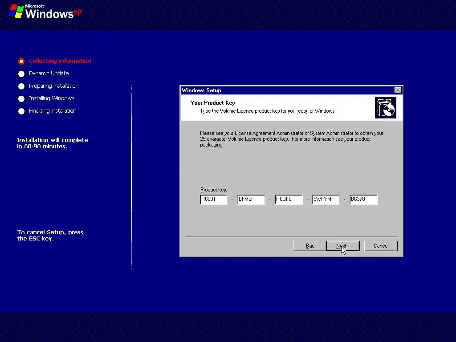Select the product key field with R6GF8
The image size is (456, 342).
[x=289, y=199]
